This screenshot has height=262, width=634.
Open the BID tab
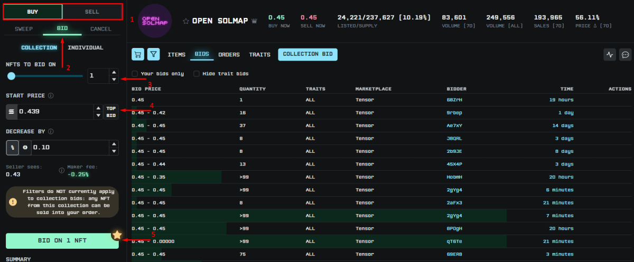click(x=62, y=28)
